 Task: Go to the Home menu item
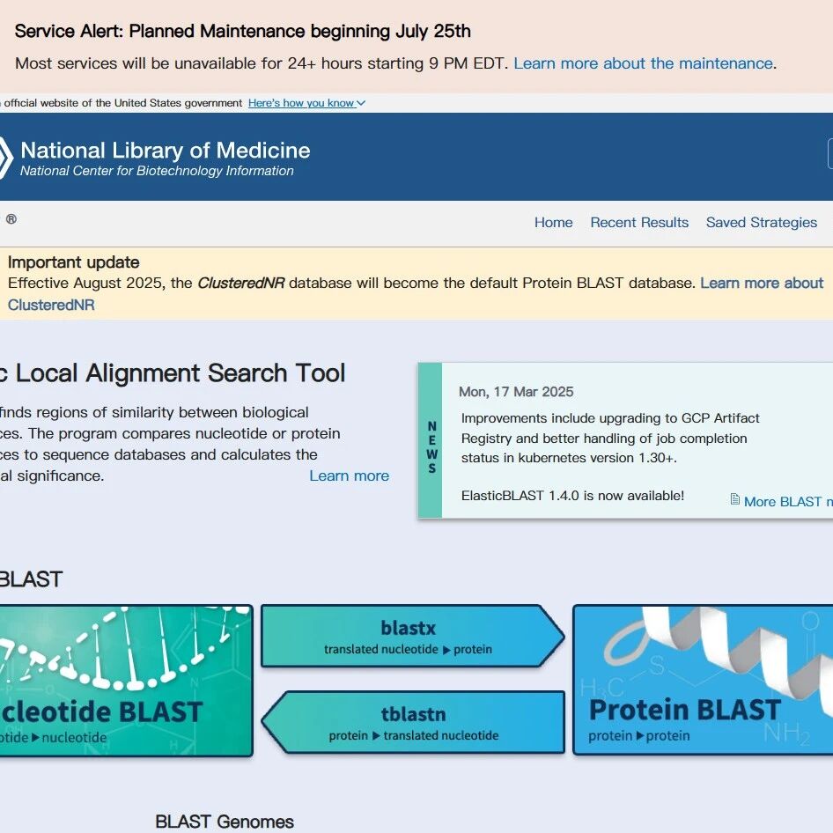tap(553, 223)
